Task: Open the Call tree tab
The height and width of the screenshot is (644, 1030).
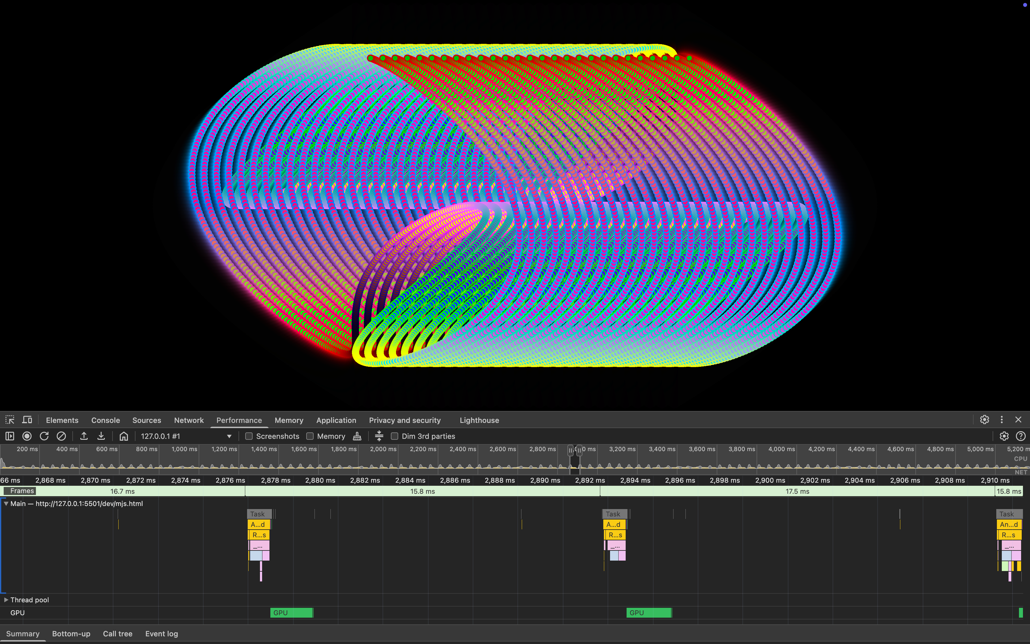Action: (x=117, y=634)
